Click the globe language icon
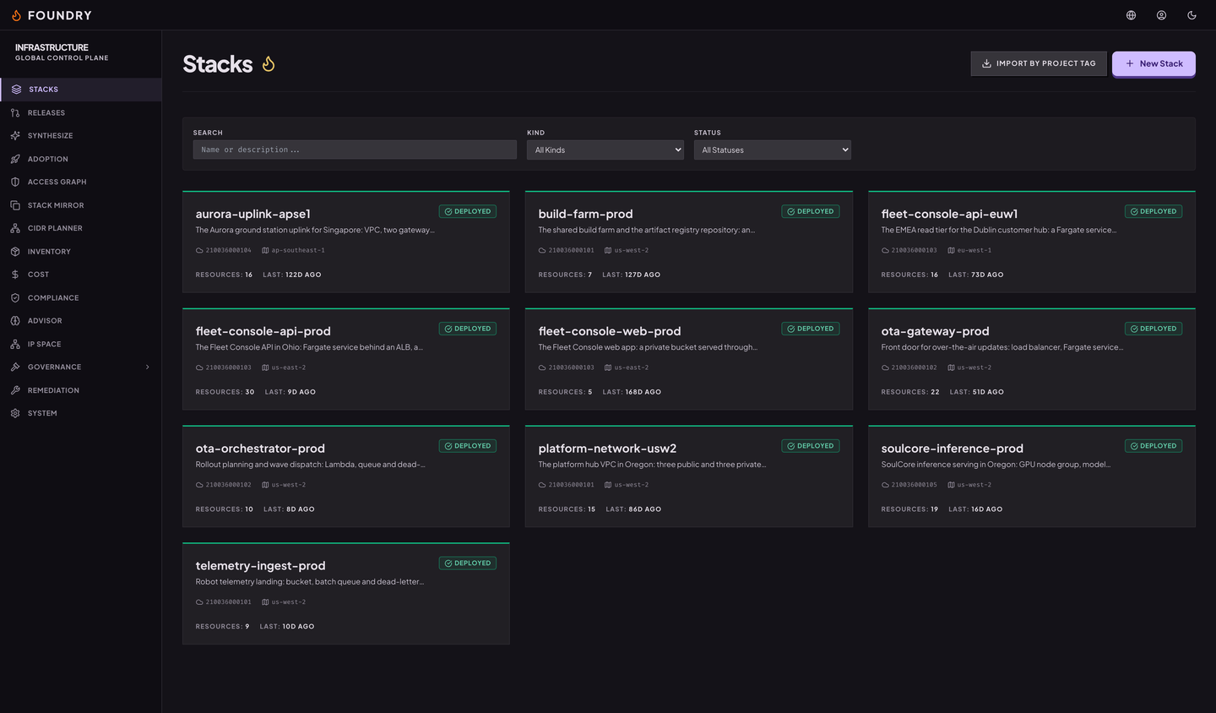This screenshot has height=713, width=1216. coord(1131,15)
